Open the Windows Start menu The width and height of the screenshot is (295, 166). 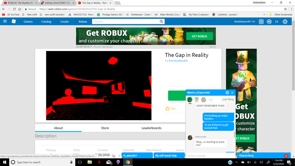(4, 162)
